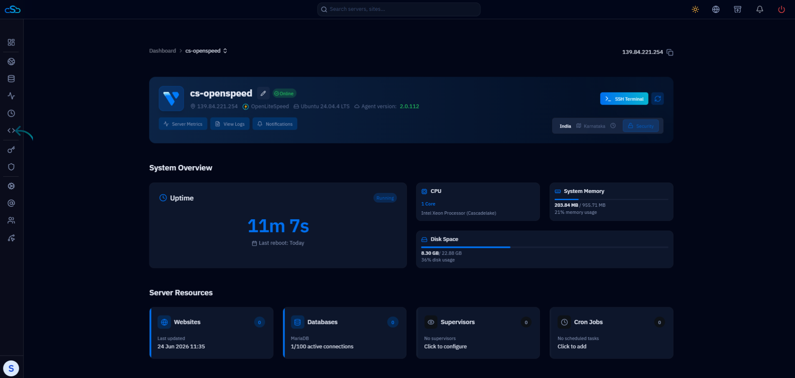This screenshot has width=795, height=378.
Task: Open the SSH Terminal button
Action: click(x=624, y=99)
